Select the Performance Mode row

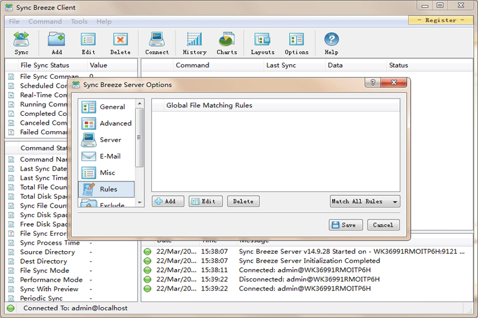72,280
